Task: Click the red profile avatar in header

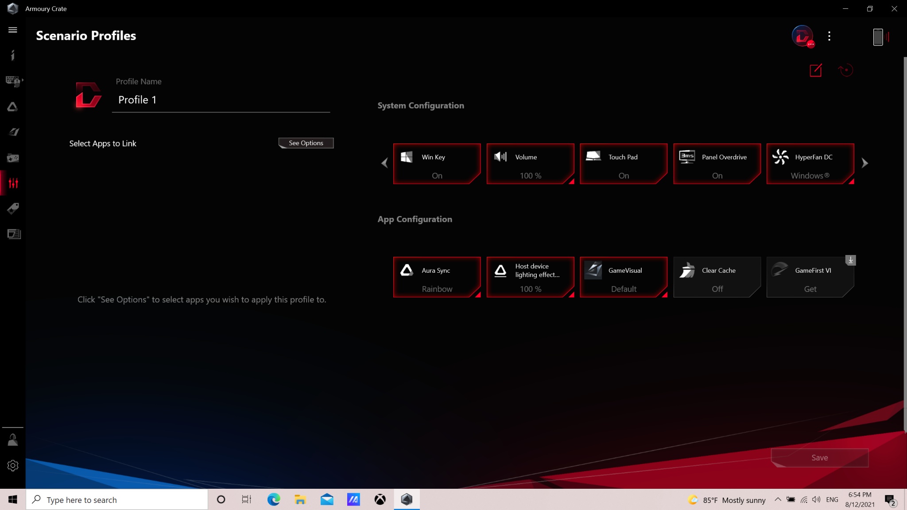Action: point(802,36)
